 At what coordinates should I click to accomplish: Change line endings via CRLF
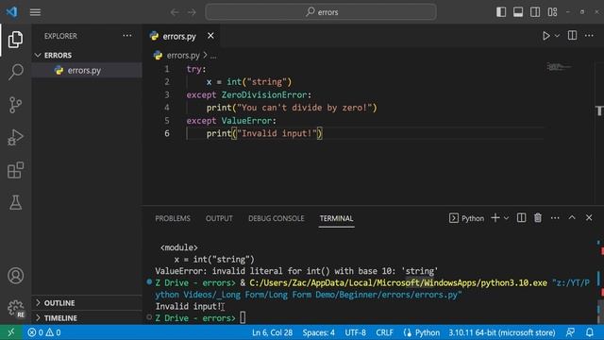click(x=384, y=332)
